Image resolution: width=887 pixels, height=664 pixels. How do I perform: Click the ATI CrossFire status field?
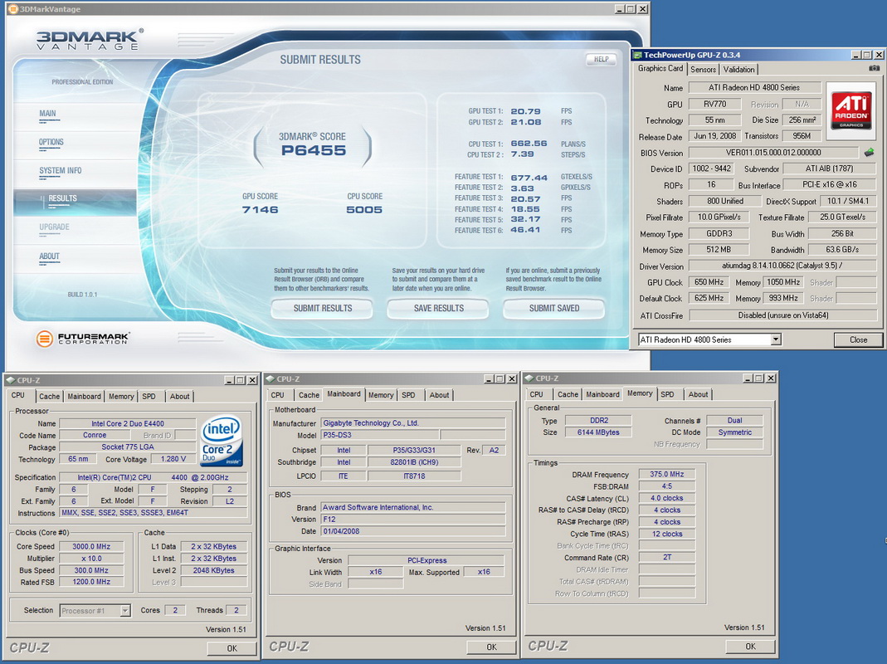[783, 315]
